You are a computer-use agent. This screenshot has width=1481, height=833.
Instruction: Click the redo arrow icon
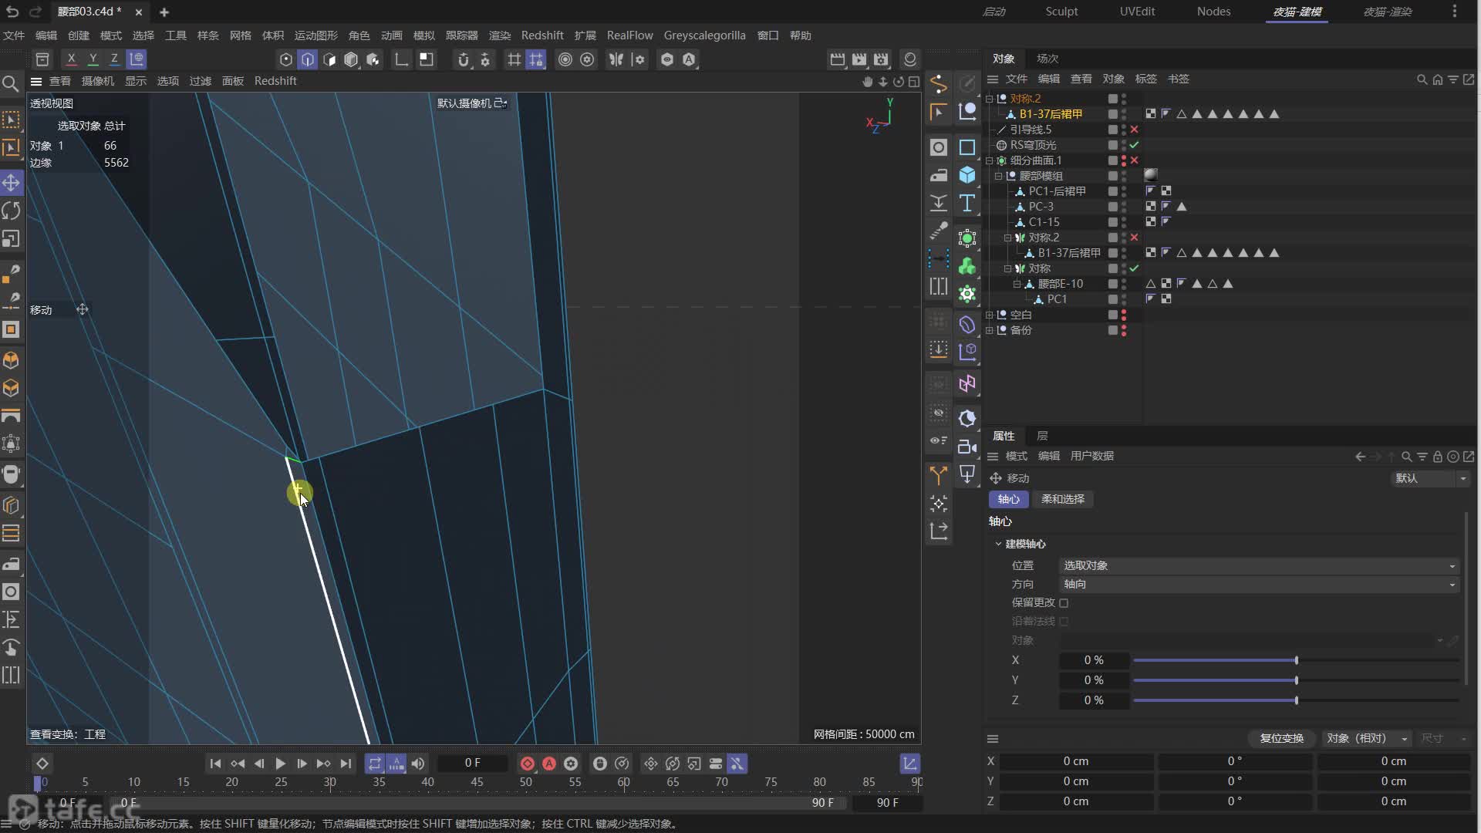click(x=35, y=12)
